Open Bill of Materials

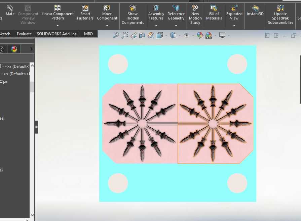[x=214, y=12]
